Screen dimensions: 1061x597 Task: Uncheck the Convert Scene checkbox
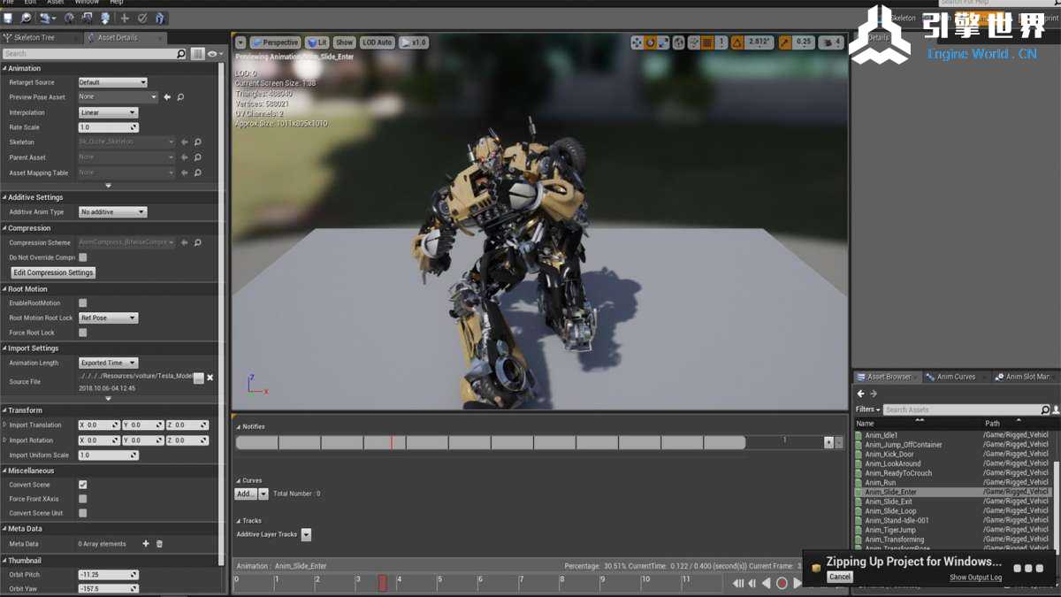pyautogui.click(x=83, y=485)
